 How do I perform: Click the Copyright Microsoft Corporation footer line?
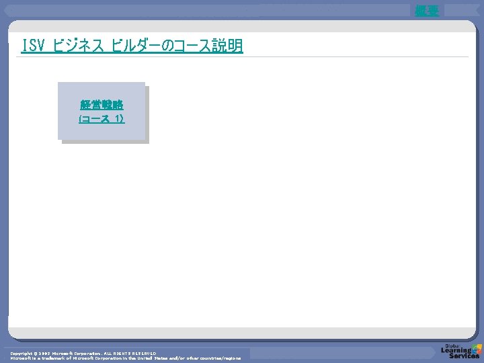pyautogui.click(x=83, y=354)
